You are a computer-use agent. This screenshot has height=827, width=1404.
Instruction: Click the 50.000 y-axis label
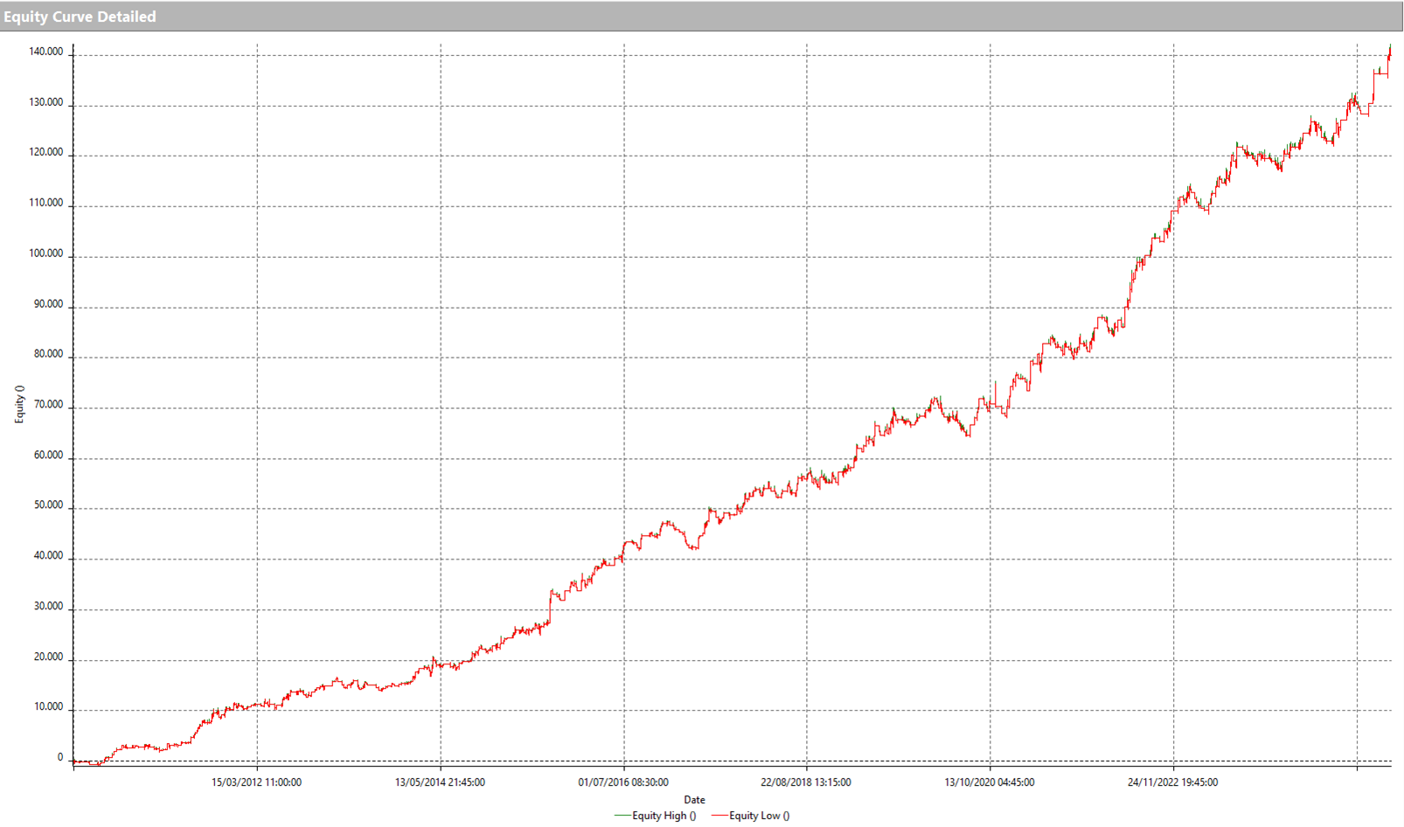48,505
